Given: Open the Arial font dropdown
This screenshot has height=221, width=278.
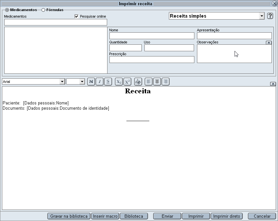Looking at the screenshot, I should 62,82.
